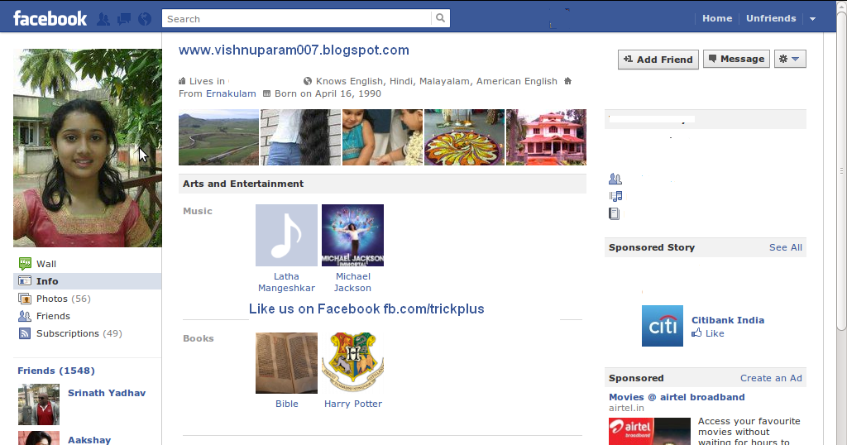Click the languages globe icon
847x445 pixels.
(308, 81)
